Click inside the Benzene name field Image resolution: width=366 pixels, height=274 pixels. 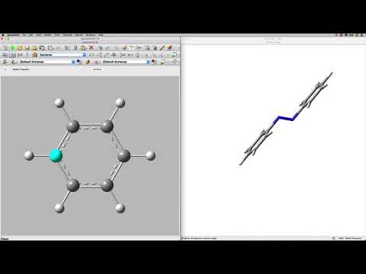61,55
